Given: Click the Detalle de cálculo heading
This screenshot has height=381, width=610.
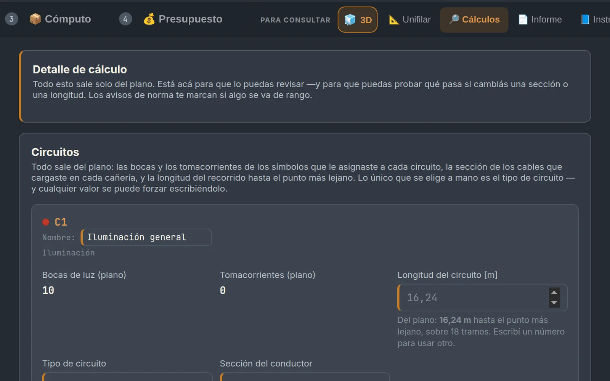Looking at the screenshot, I should click(80, 69).
